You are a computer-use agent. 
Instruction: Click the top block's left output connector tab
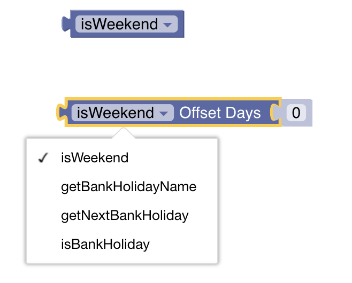click(x=66, y=23)
